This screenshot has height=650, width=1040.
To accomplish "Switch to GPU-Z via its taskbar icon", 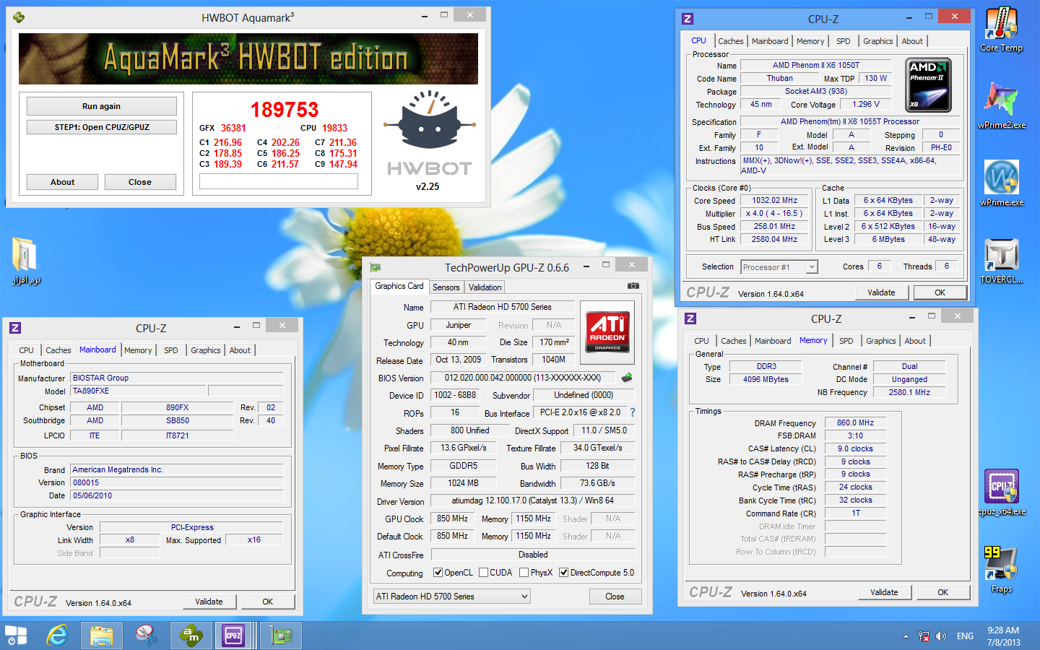I will pyautogui.click(x=281, y=636).
